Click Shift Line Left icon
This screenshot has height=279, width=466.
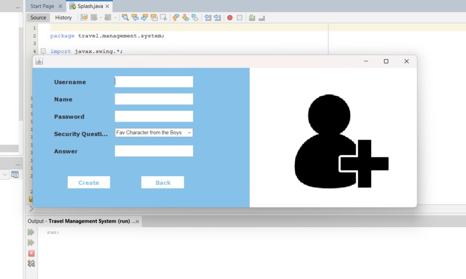(208, 17)
